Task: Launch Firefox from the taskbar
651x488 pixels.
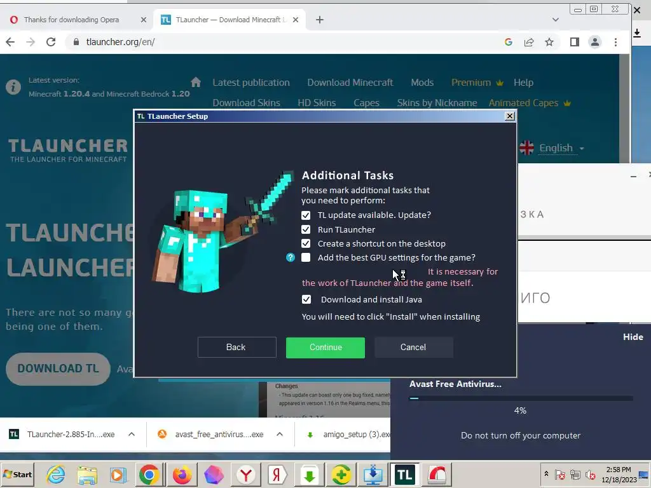Action: (x=181, y=475)
